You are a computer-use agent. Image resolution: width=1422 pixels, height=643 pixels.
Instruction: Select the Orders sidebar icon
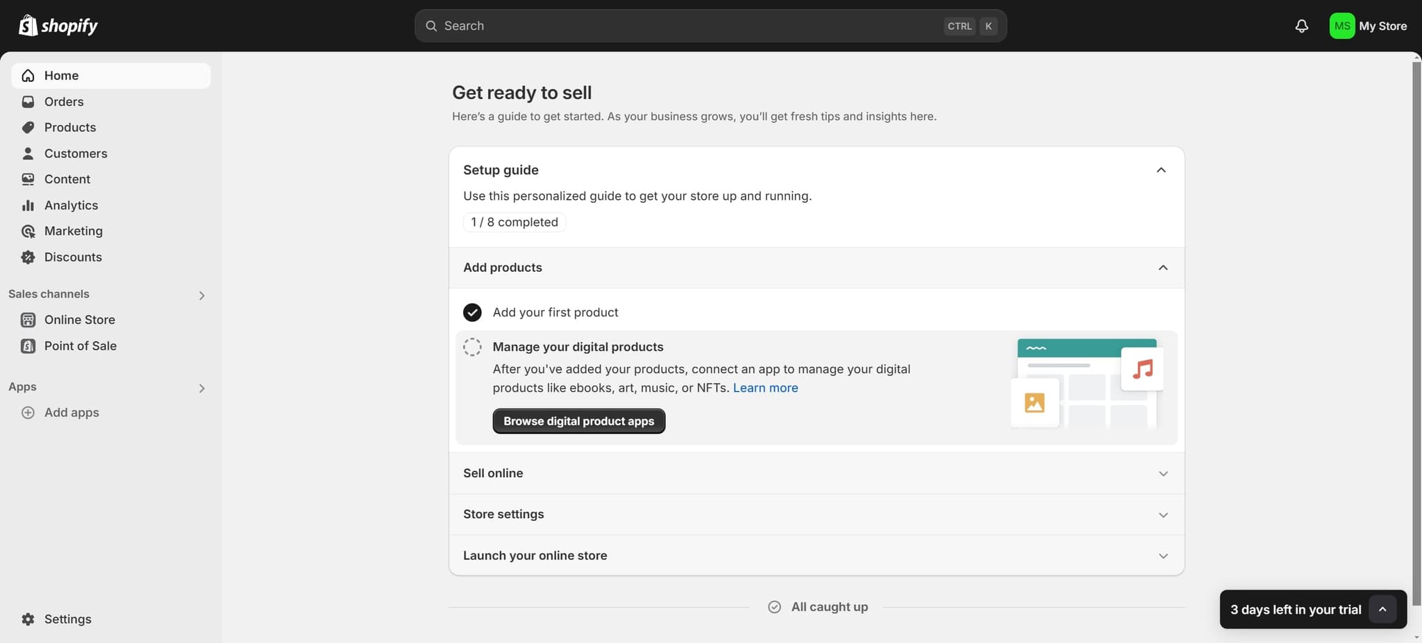[27, 101]
